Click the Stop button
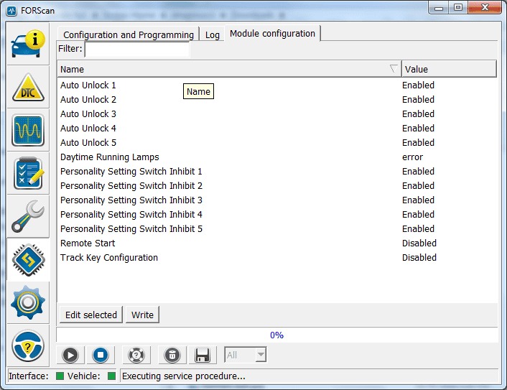 [101, 355]
